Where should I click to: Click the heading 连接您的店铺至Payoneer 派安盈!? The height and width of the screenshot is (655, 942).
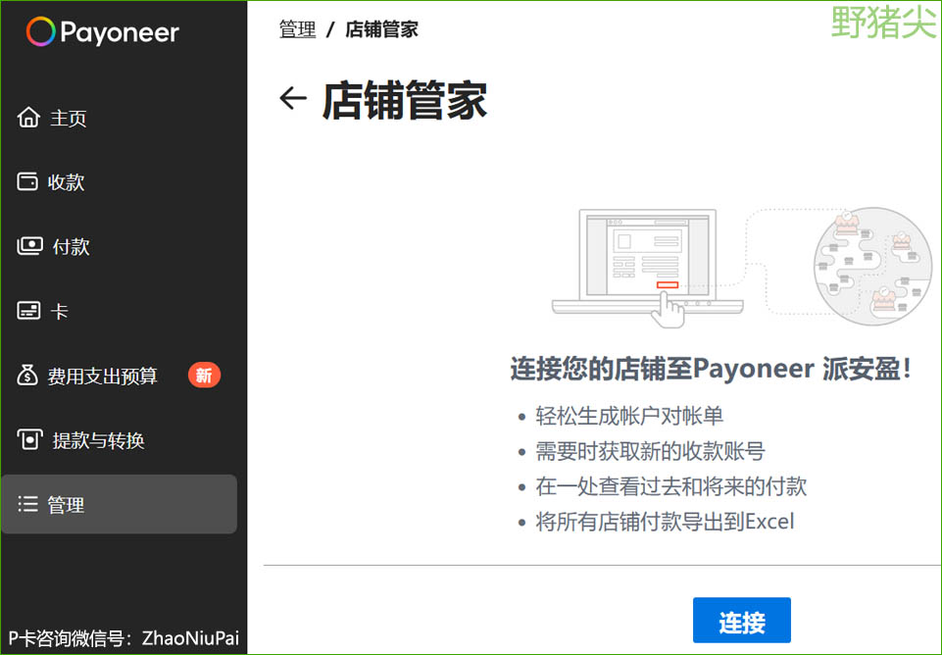[711, 369]
